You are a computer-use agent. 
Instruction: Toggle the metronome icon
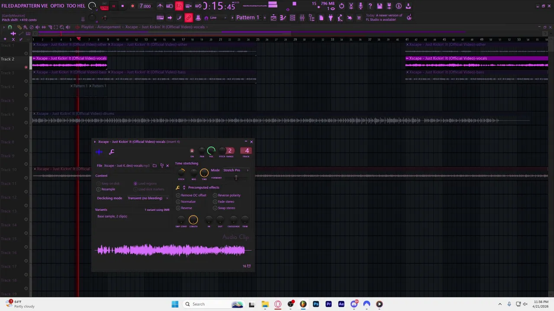(x=160, y=6)
